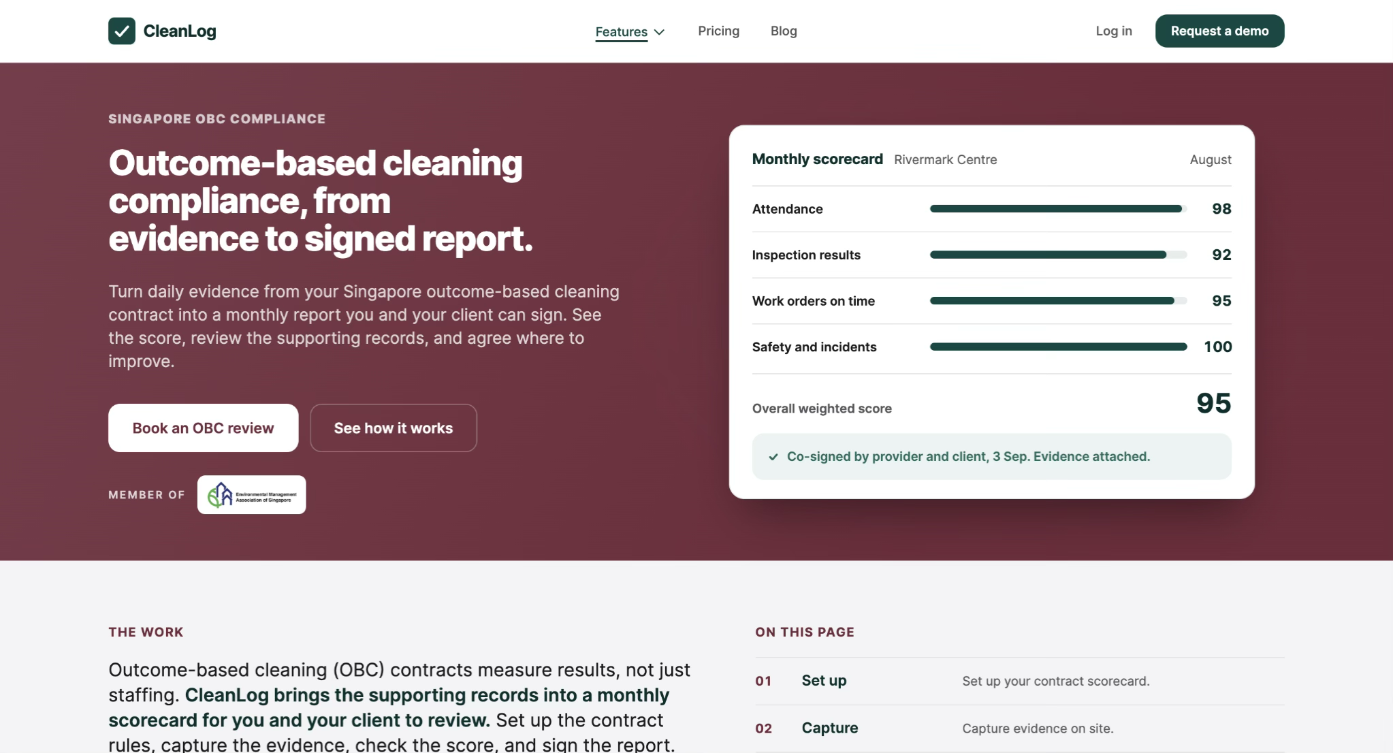Viewport: 1393px width, 753px height.
Task: Click the Log in link
Action: point(1114,31)
